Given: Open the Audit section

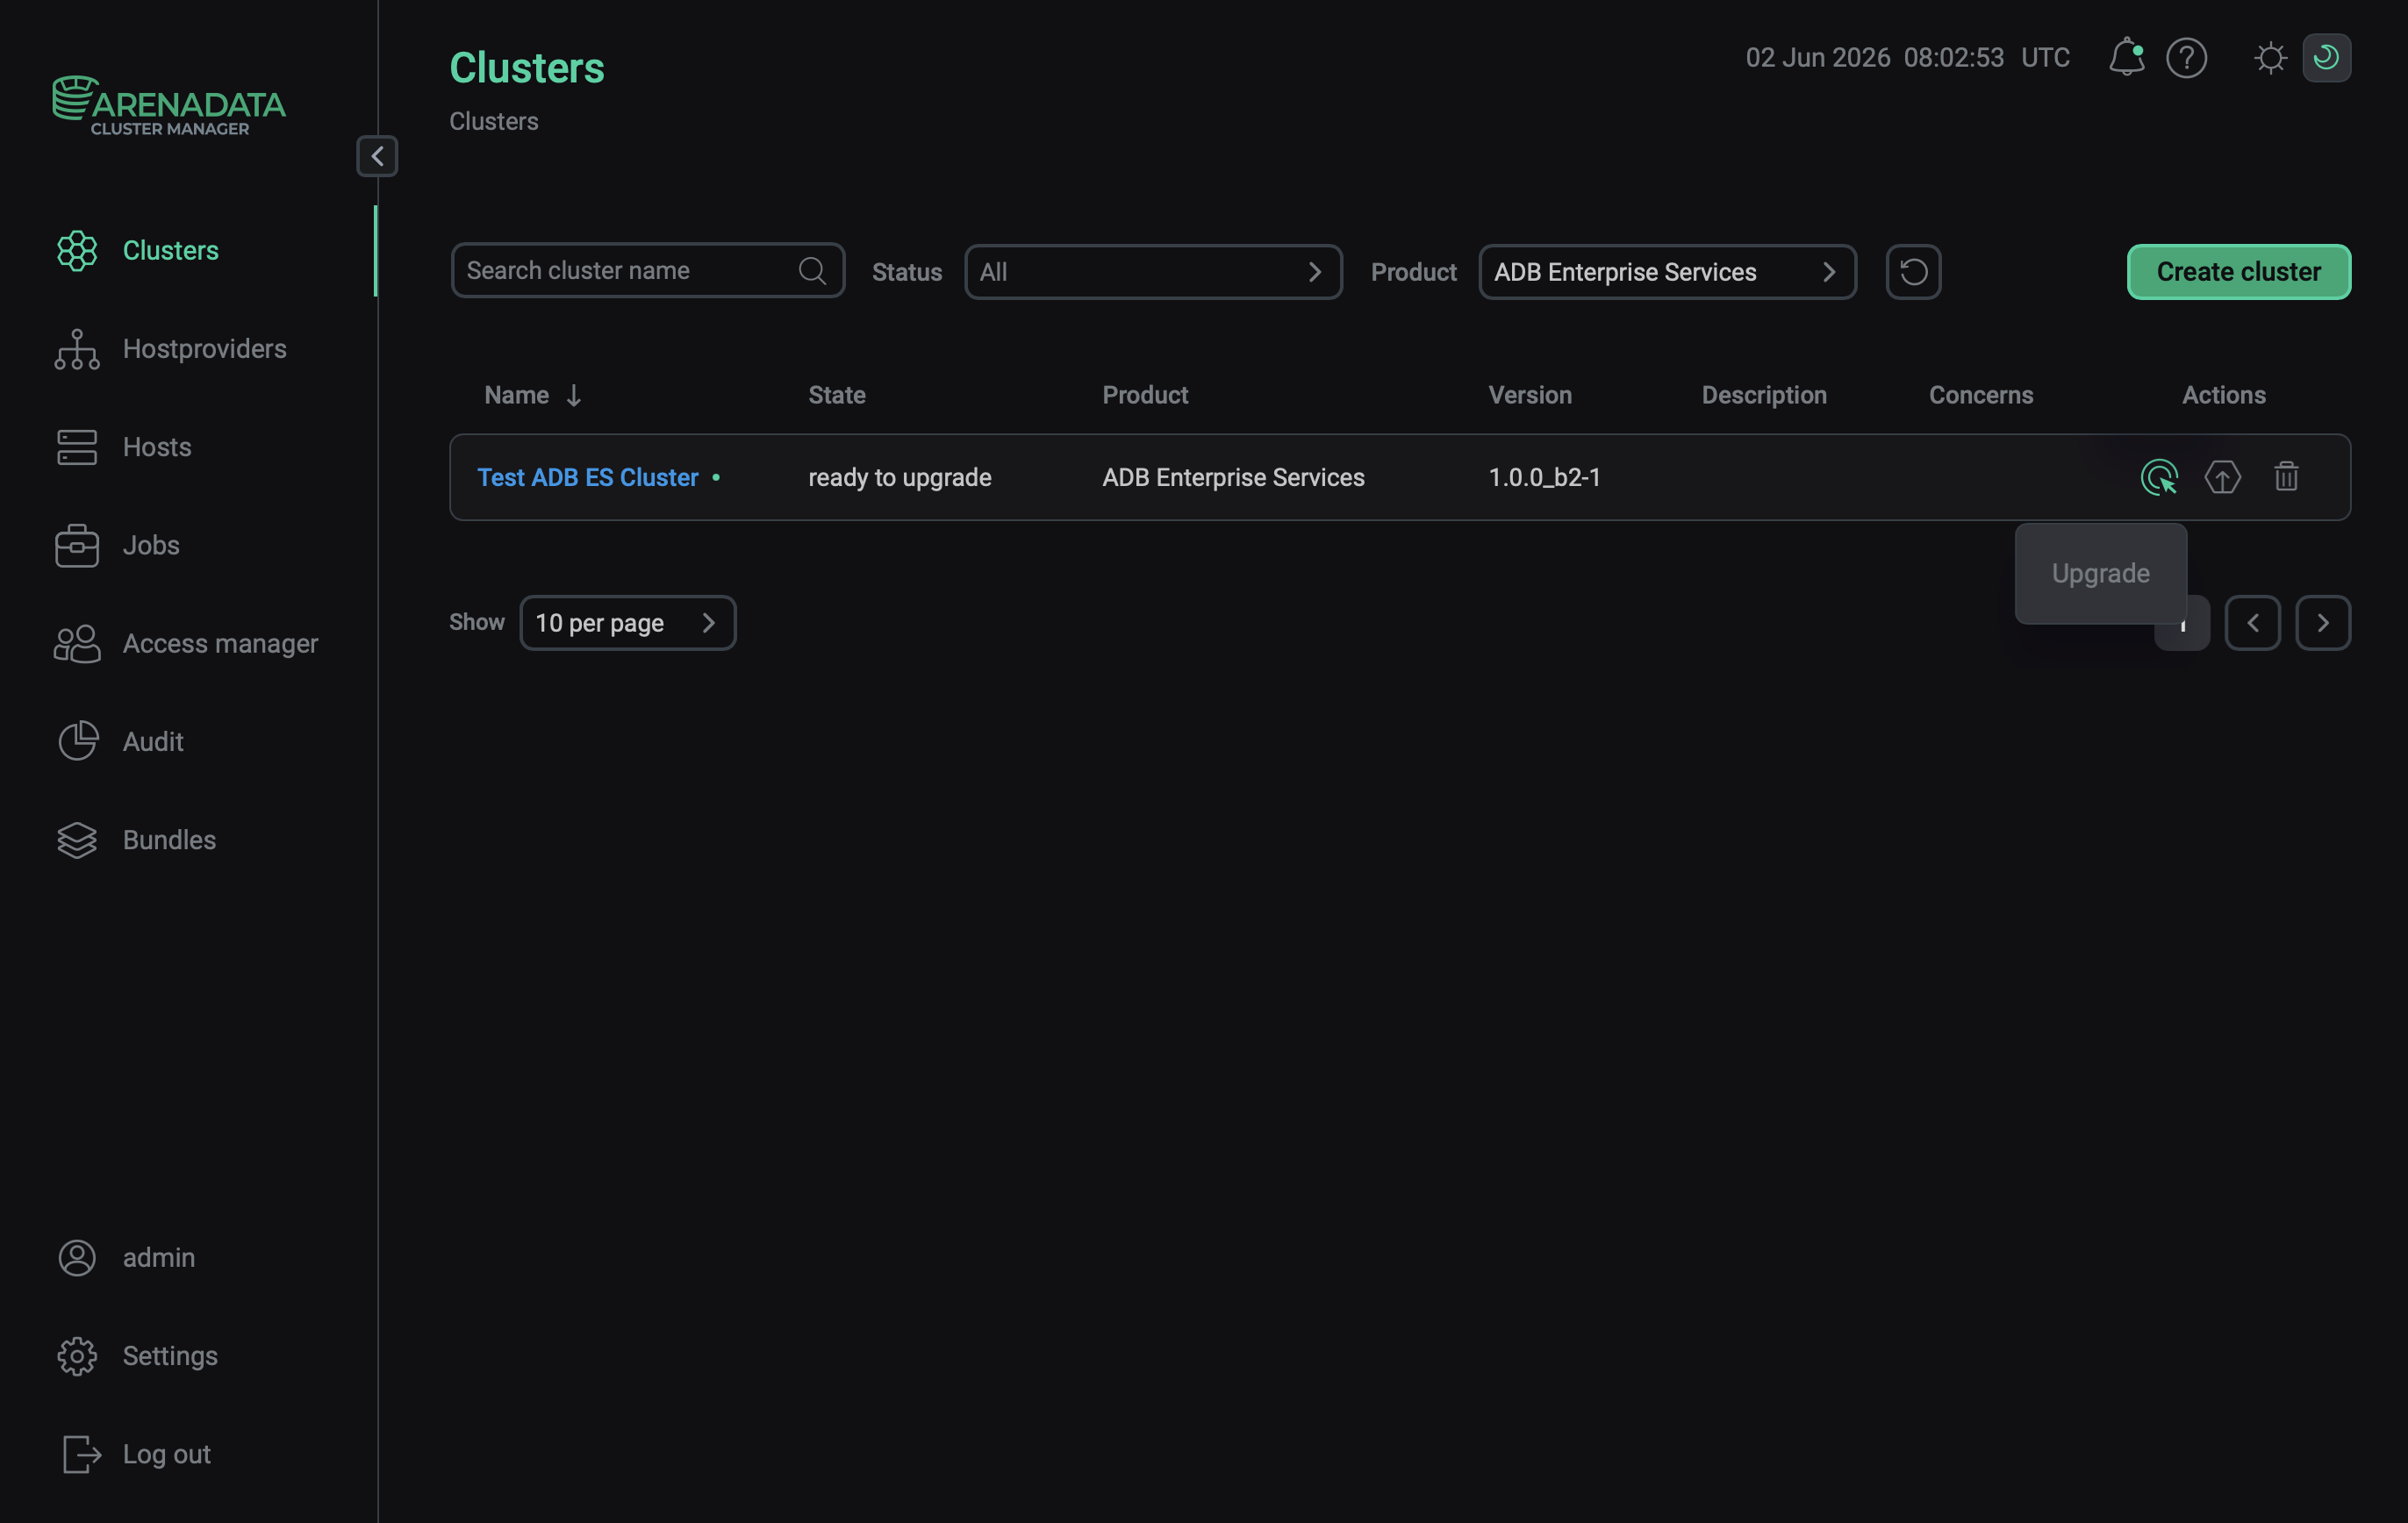Looking at the screenshot, I should [153, 741].
